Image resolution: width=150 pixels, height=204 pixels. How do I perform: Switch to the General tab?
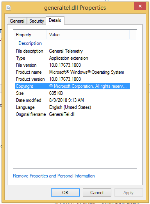point(17,21)
